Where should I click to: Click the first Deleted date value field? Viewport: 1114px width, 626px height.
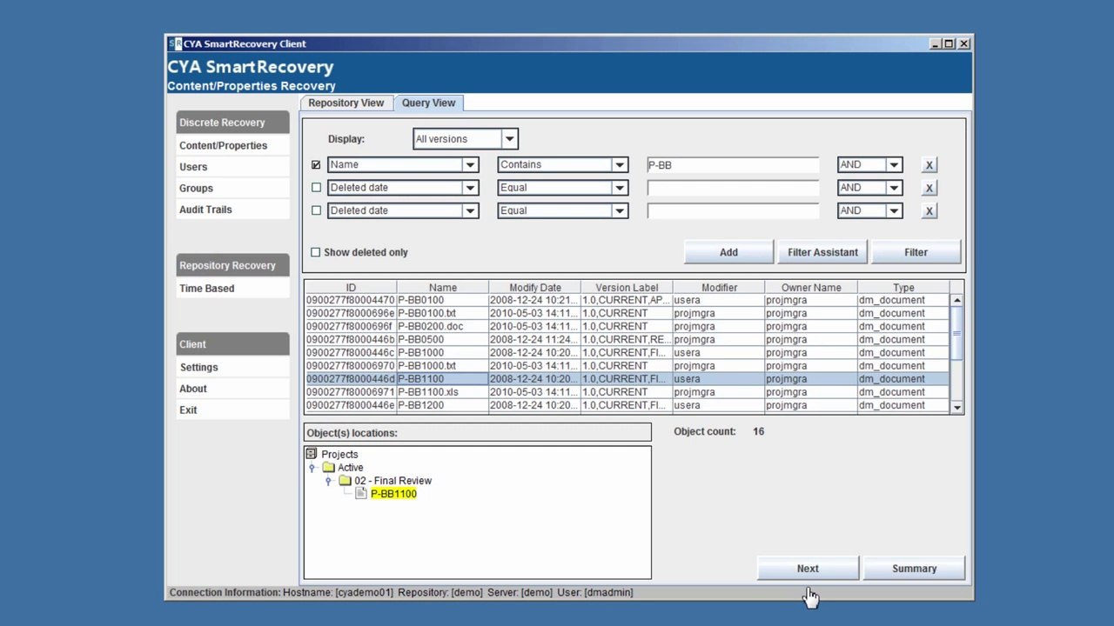pyautogui.click(x=732, y=188)
